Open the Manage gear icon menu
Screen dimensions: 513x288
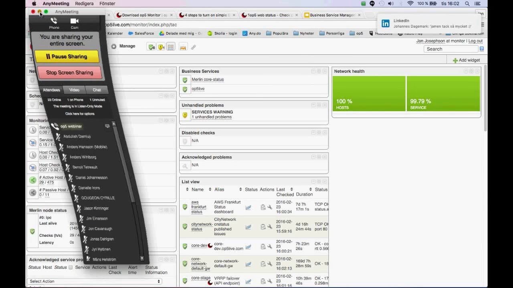pyautogui.click(x=114, y=46)
